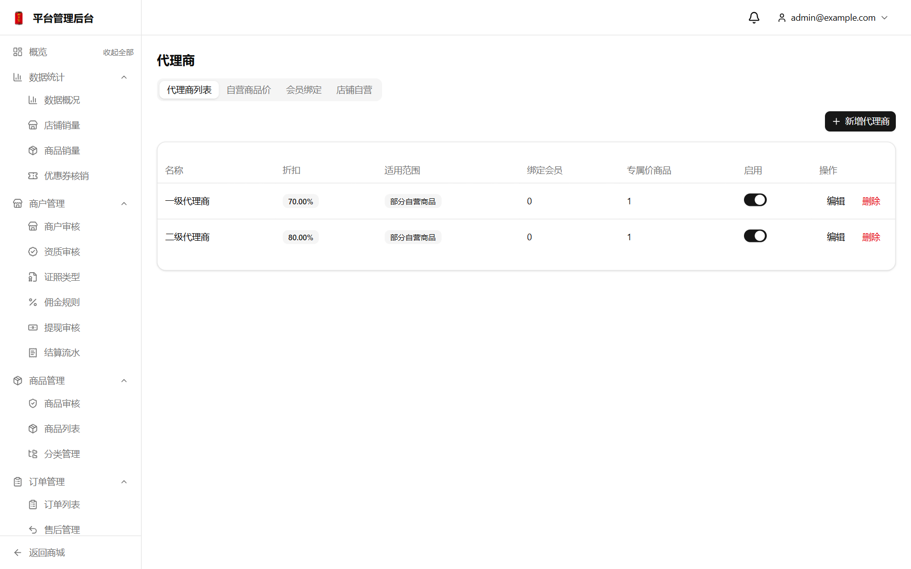Toggle the 启用 switch for 二级代理商
The height and width of the screenshot is (569, 911).
point(755,236)
